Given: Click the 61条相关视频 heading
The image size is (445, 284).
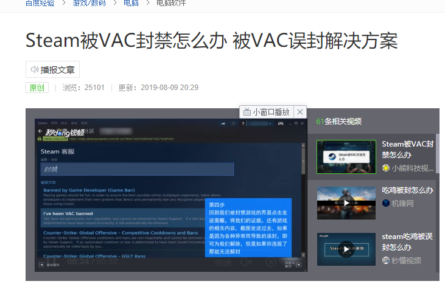Looking at the screenshot, I should tap(339, 122).
